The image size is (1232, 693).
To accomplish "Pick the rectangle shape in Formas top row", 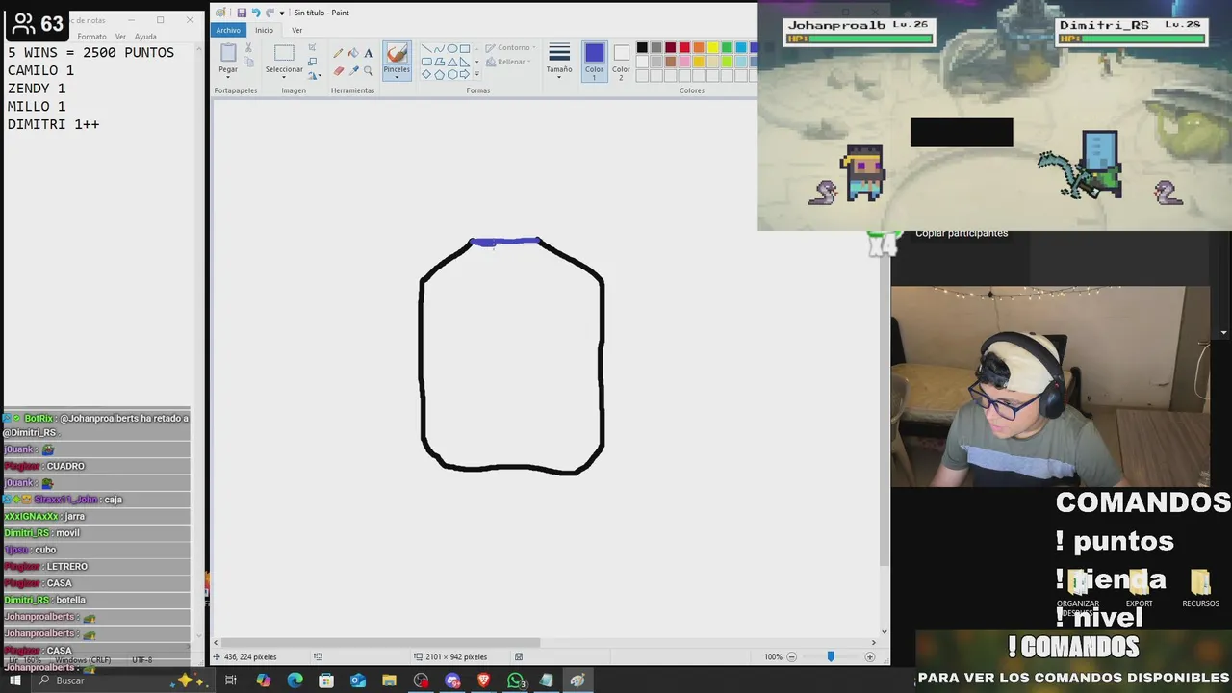I will tap(464, 48).
